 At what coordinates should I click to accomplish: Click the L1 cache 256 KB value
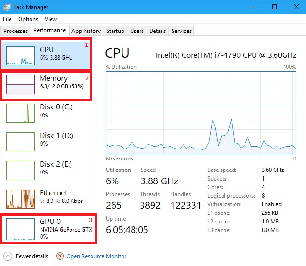(270, 213)
